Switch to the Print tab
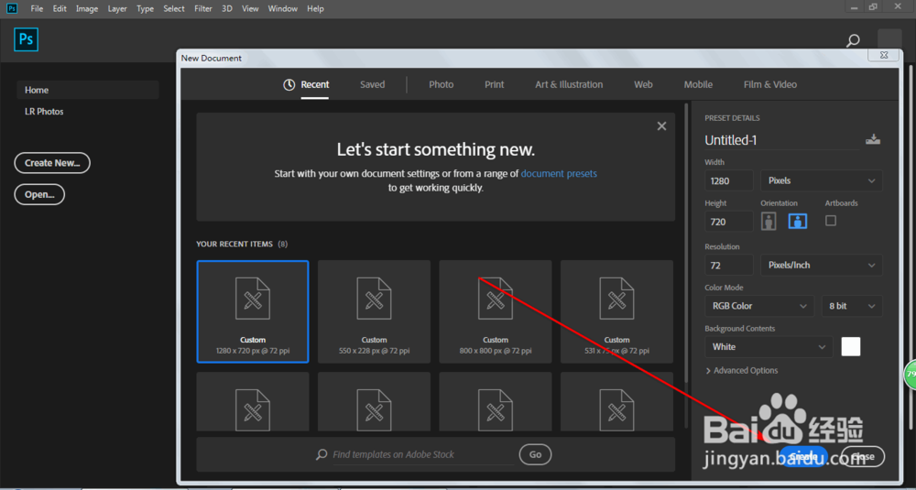 [x=495, y=84]
